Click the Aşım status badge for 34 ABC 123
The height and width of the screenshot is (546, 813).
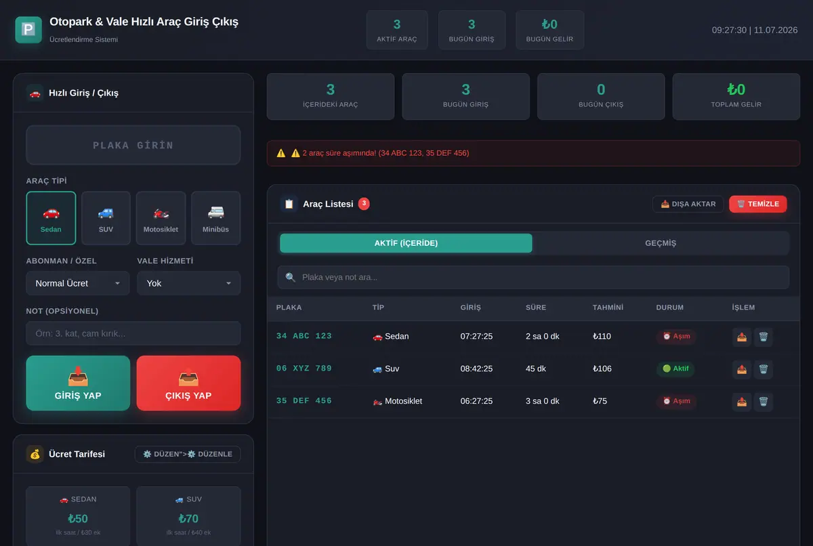(676, 337)
